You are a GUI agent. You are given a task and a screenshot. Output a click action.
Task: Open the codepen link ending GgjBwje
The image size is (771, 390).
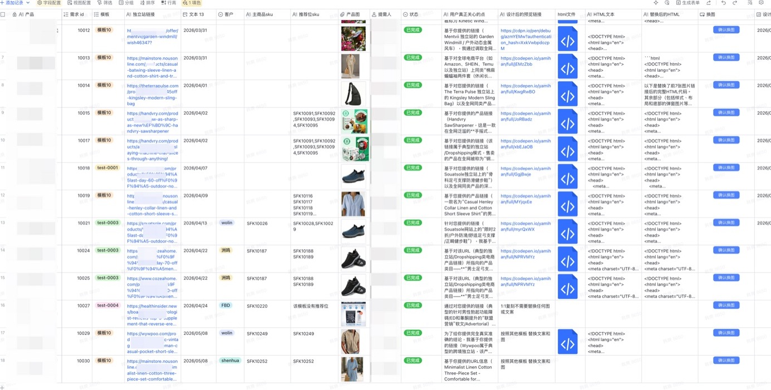pos(526,171)
